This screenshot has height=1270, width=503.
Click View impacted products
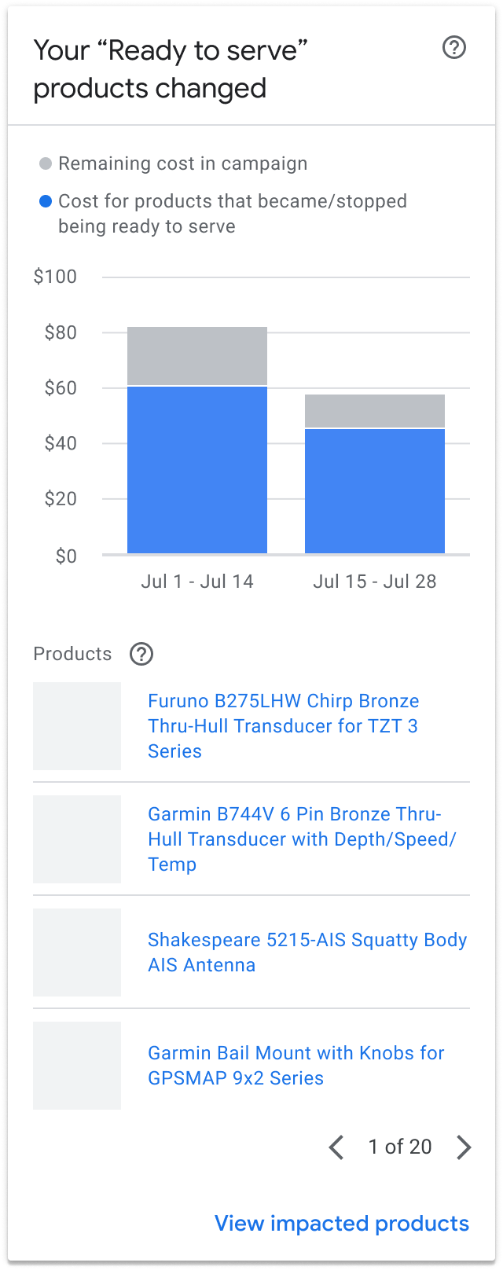(x=342, y=1224)
